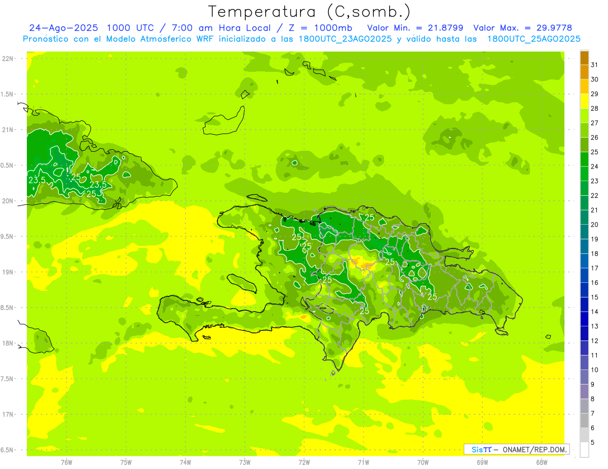This screenshot has height=469, width=608.
Task: Click the "Valor Min. = 21.8799" readout
Action: (416, 28)
